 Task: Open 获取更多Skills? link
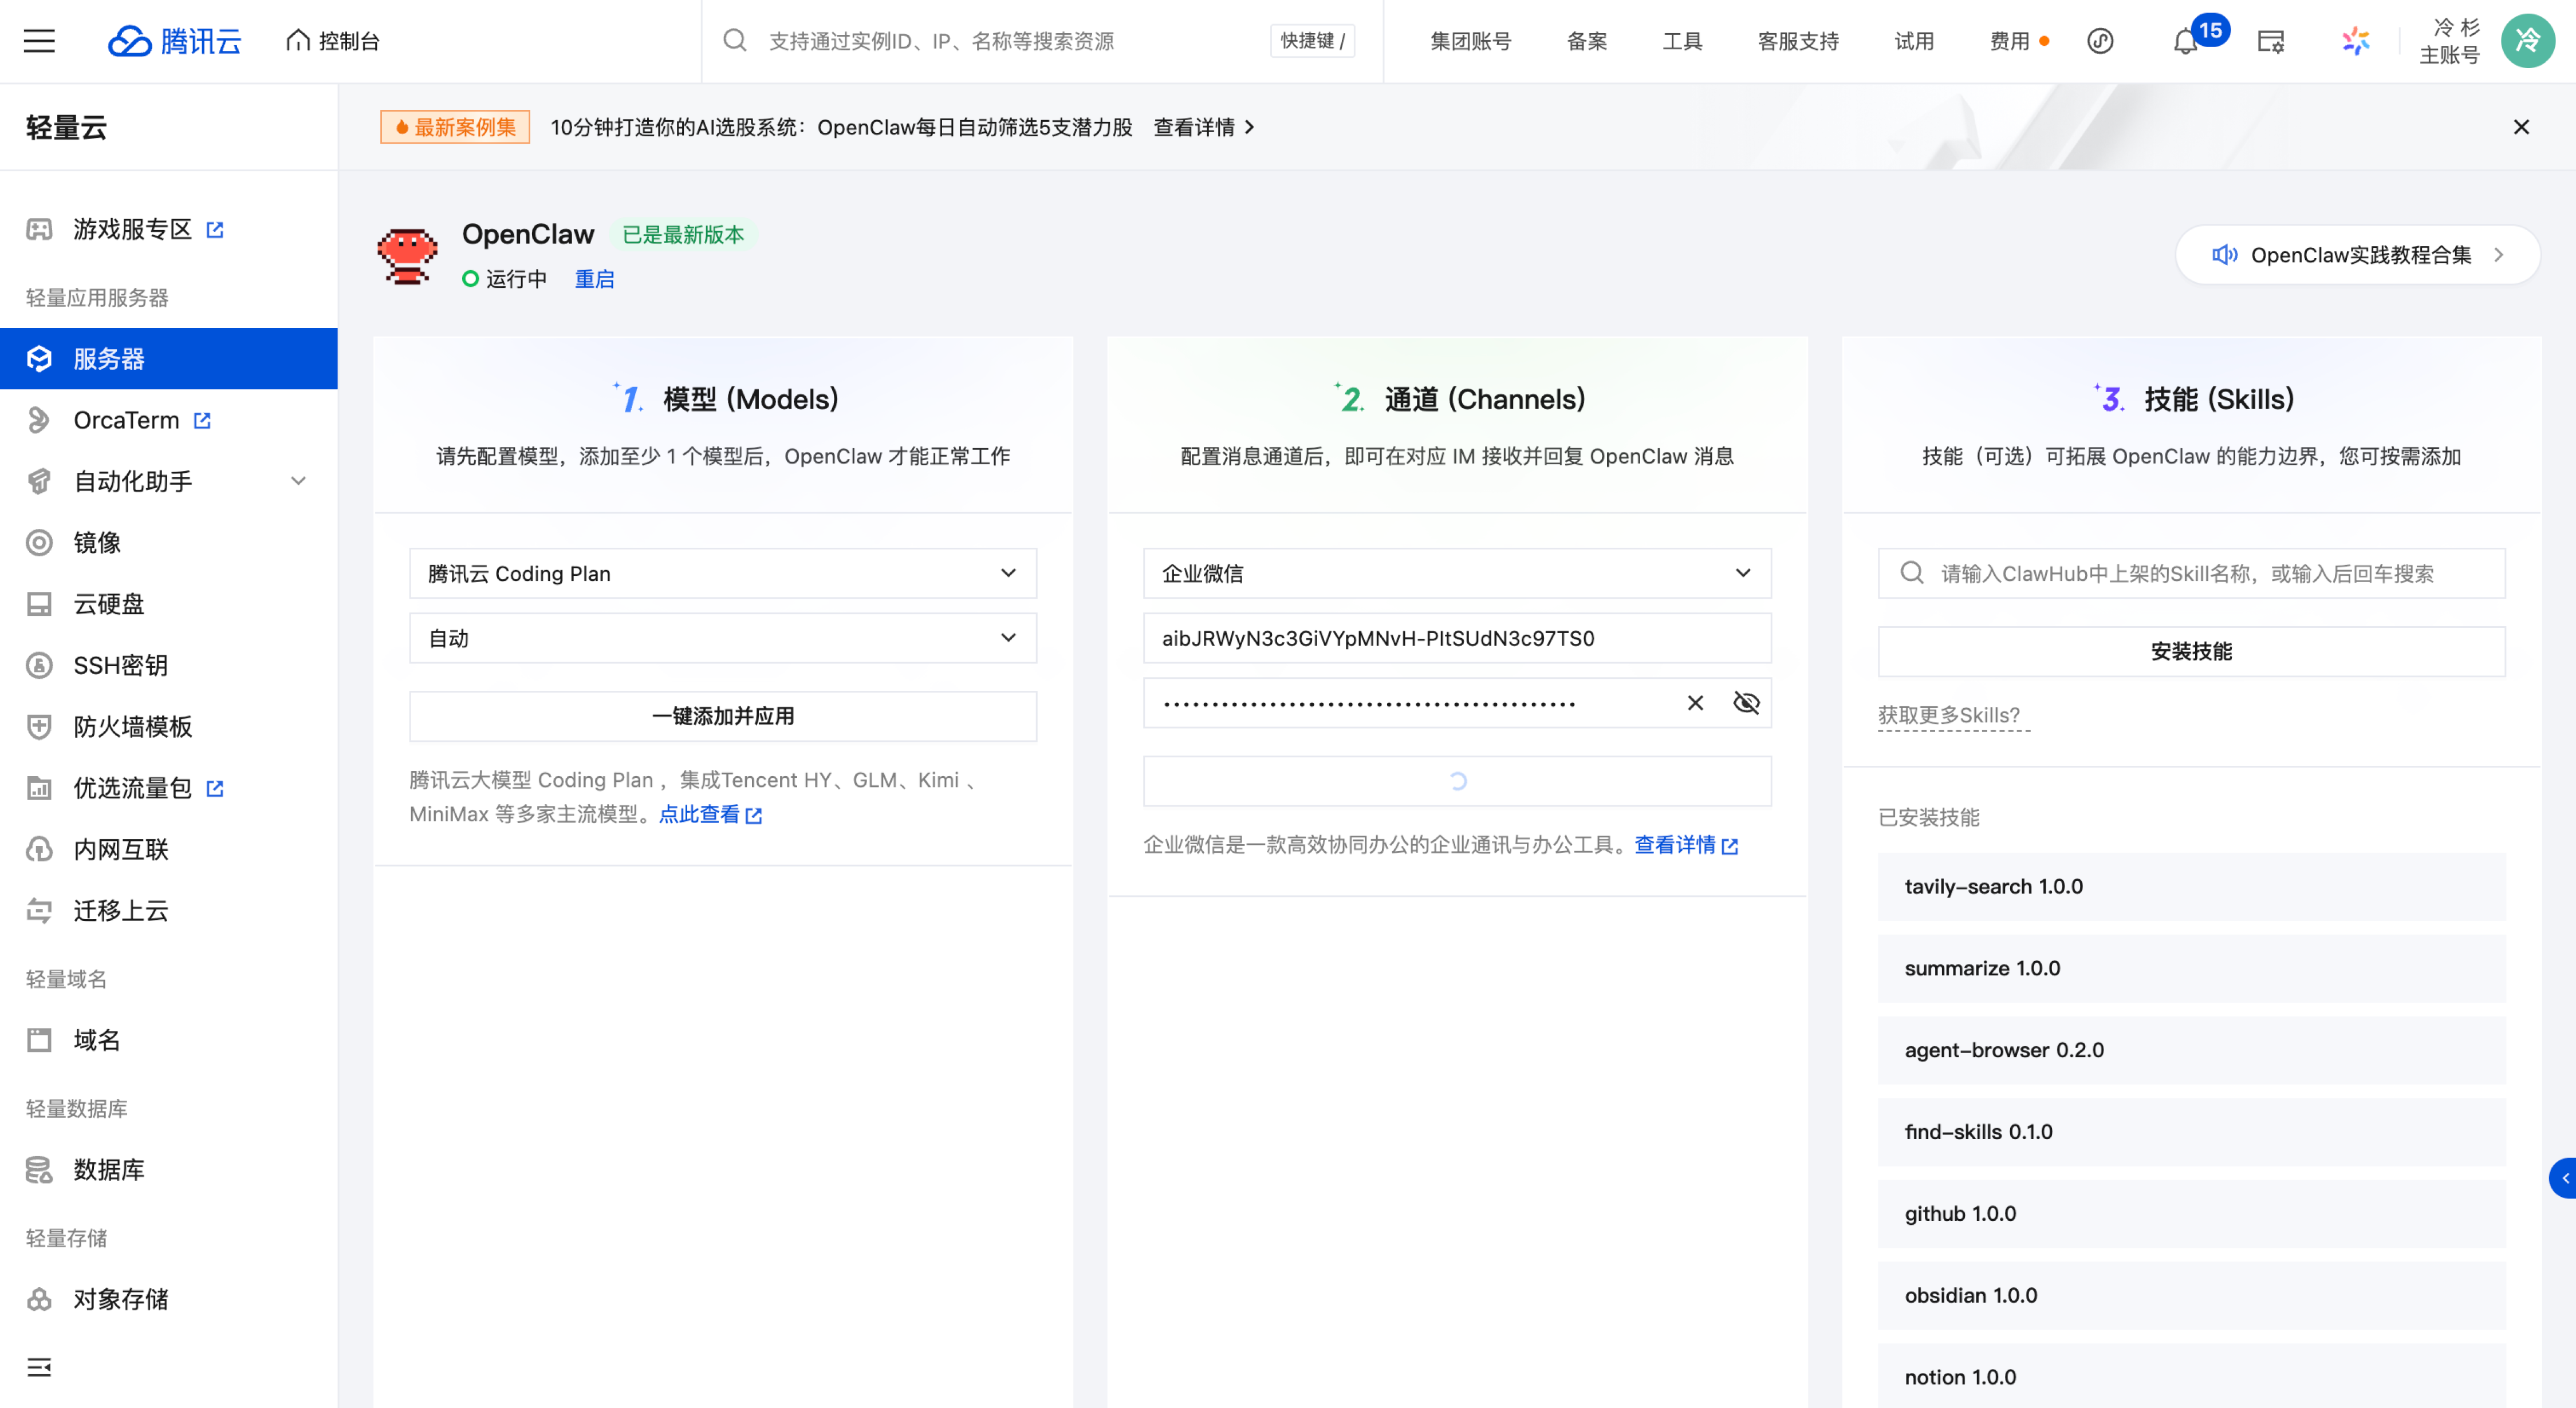click(x=1951, y=714)
